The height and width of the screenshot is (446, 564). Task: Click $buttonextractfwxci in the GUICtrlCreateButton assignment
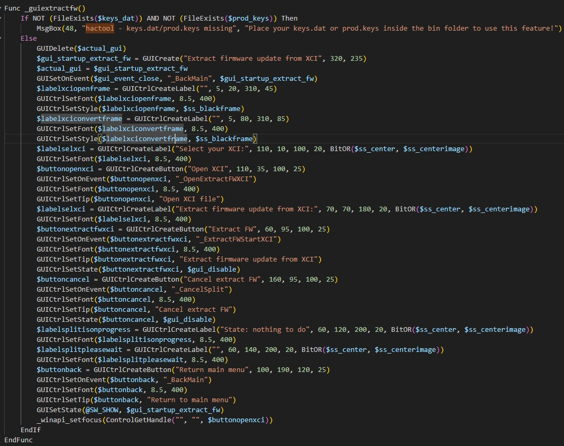click(x=75, y=229)
